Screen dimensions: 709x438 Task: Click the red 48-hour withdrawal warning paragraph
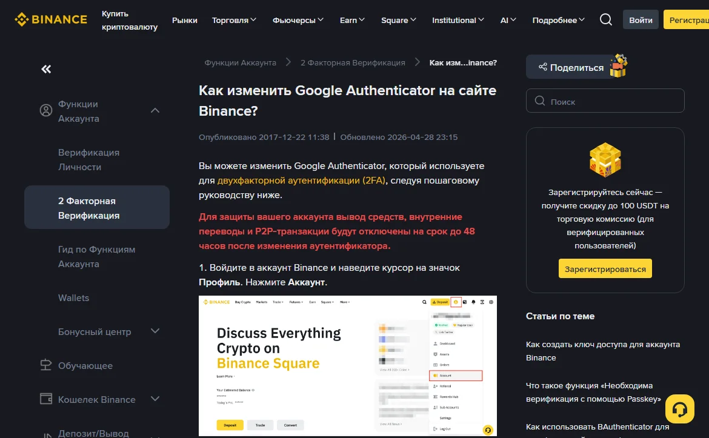337,231
